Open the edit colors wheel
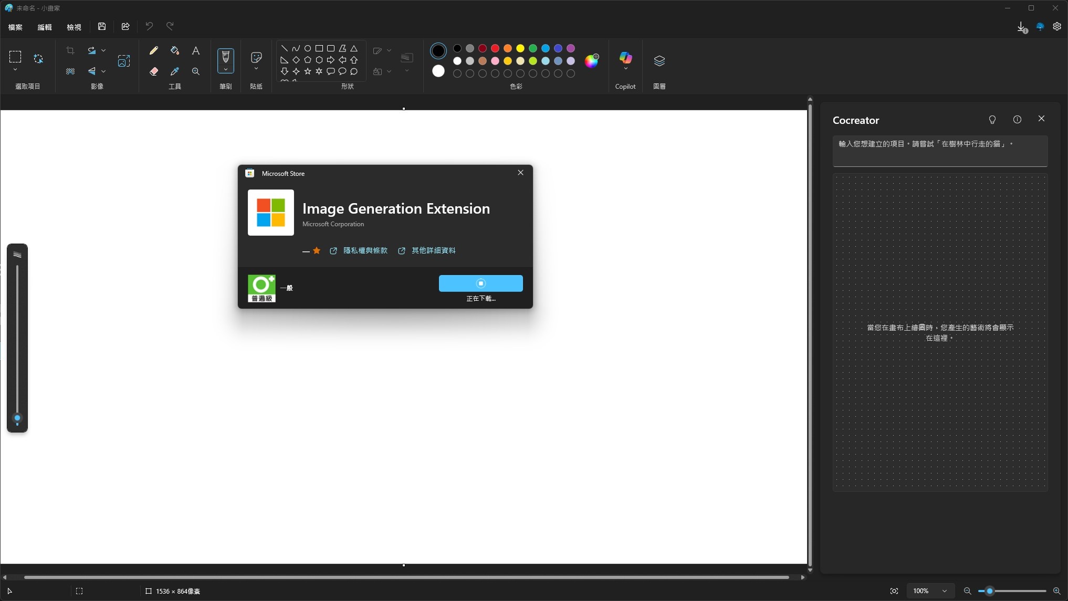The image size is (1068, 601). pyautogui.click(x=591, y=61)
